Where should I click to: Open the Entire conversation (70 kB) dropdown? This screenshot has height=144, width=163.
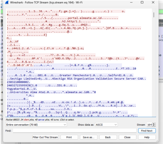pyautogui.click(x=36, y=124)
